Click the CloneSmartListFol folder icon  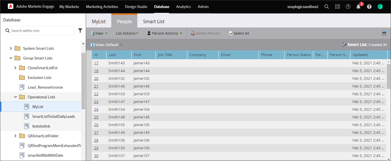click(22, 68)
